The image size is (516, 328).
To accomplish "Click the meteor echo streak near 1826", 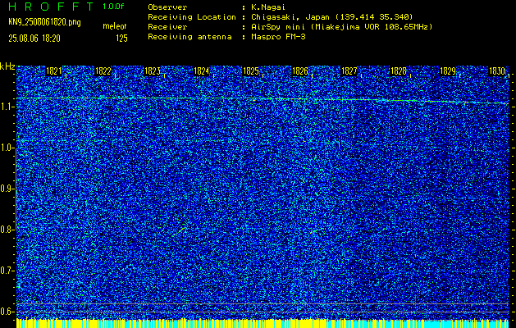I will [316, 231].
